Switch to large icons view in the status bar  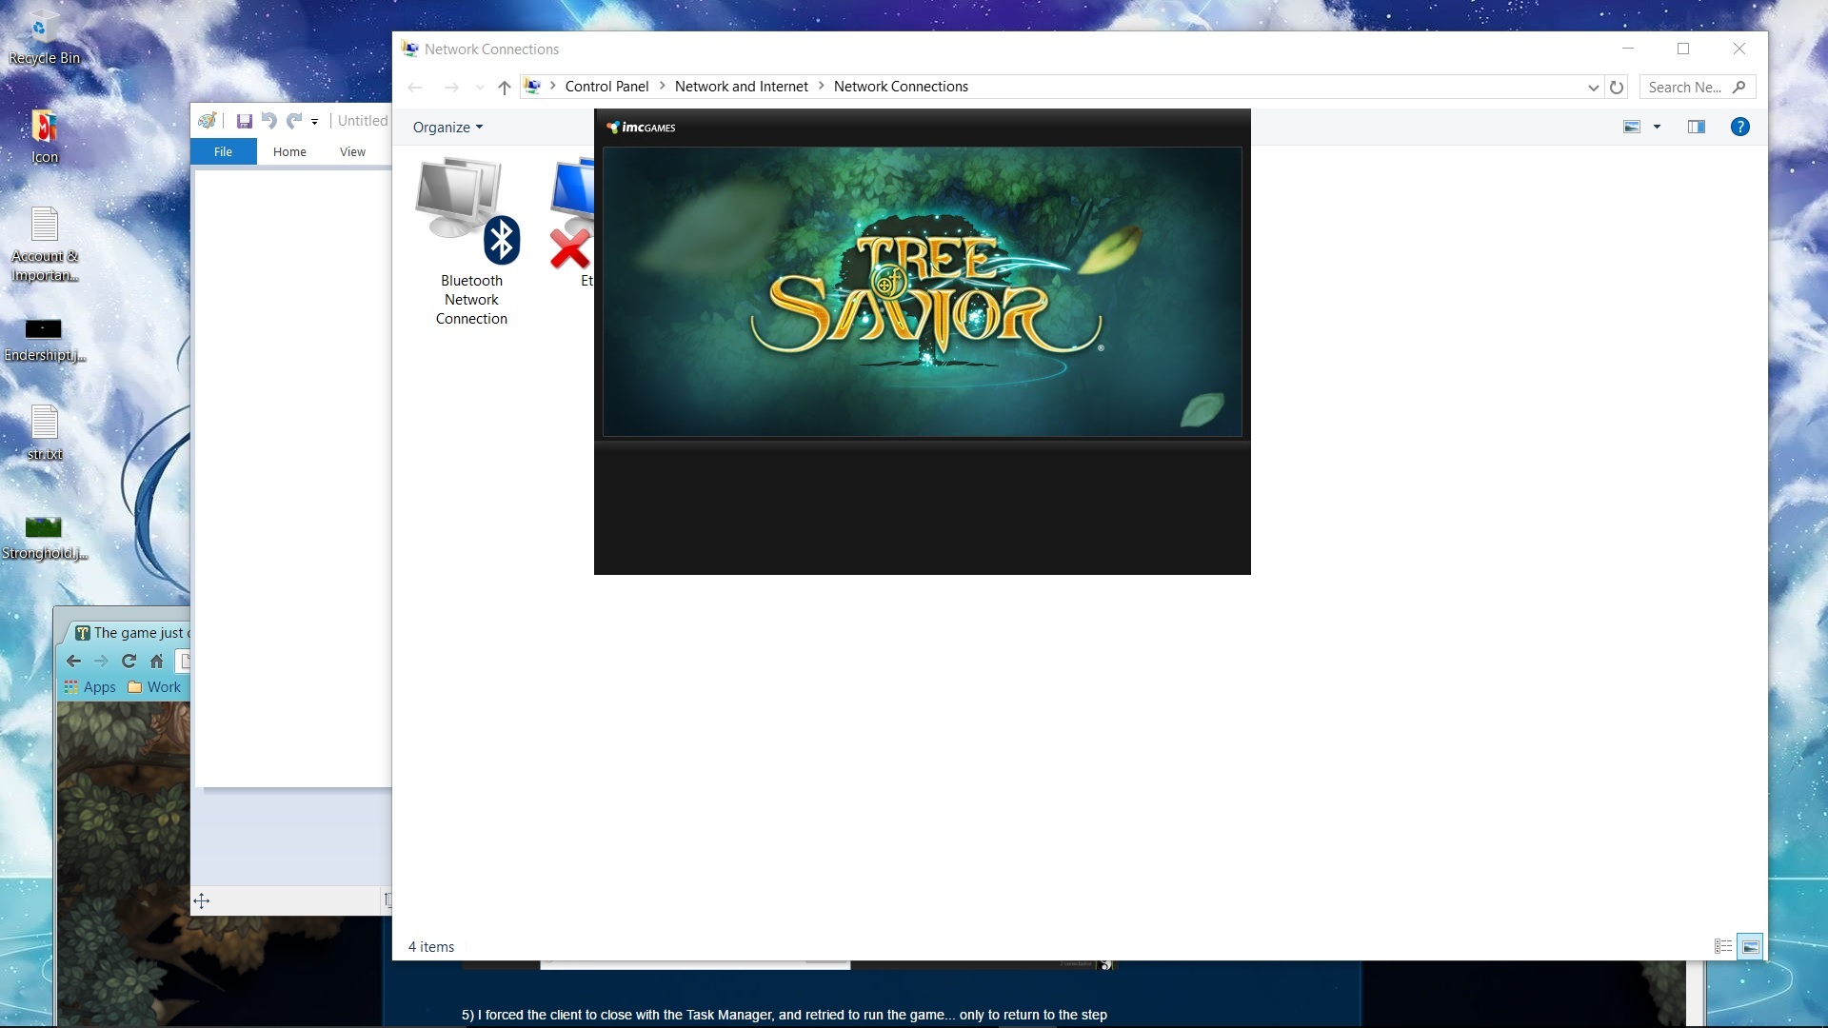1750,946
